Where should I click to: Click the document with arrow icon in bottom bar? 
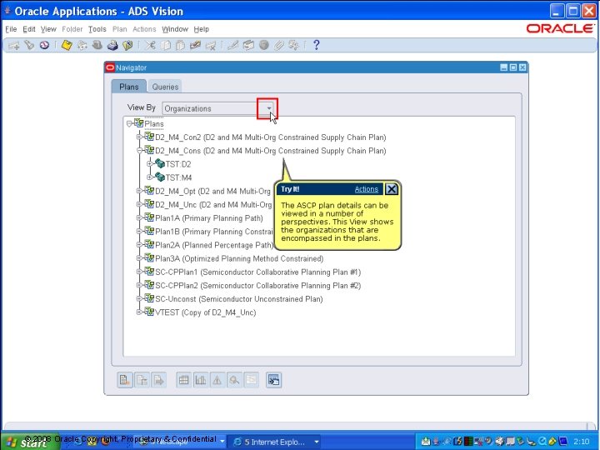tap(158, 380)
